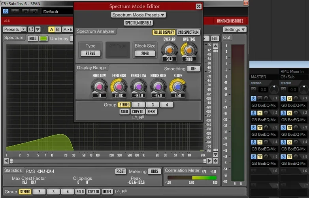Click the SLOPE value 4.50

click(x=178, y=95)
